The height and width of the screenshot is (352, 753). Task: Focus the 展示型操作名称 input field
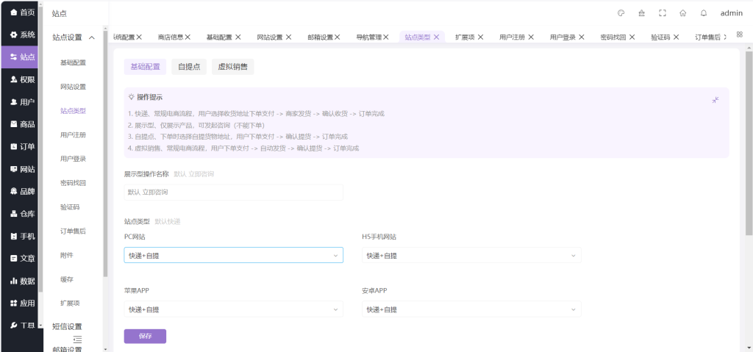pos(233,192)
